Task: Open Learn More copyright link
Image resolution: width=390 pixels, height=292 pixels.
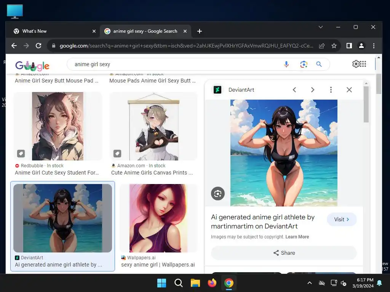Action: (x=297, y=237)
